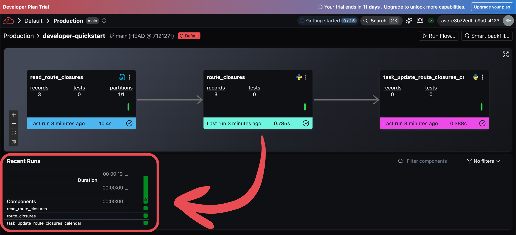The width and height of the screenshot is (516, 235).
Task: Open the Search command bar
Action: coord(381,21)
